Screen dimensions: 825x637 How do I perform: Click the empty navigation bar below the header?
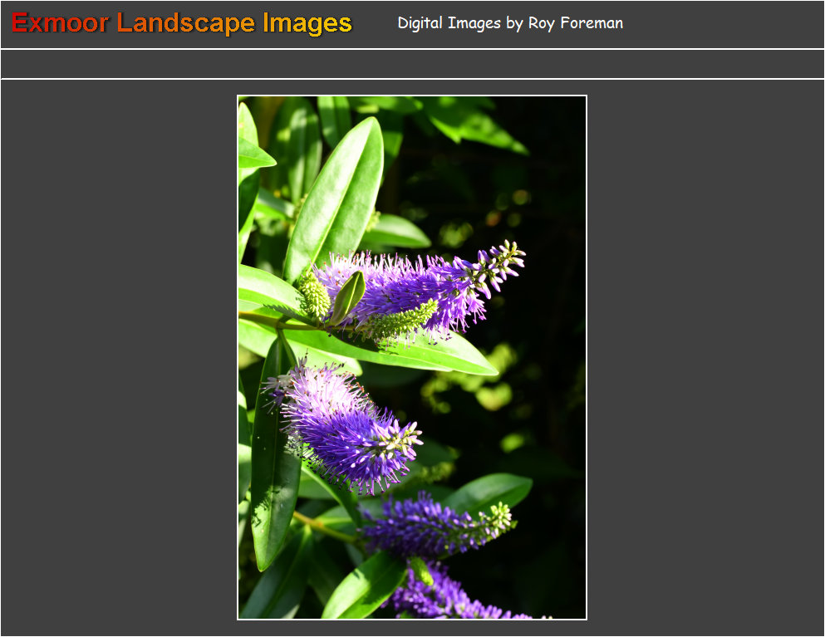(x=412, y=64)
